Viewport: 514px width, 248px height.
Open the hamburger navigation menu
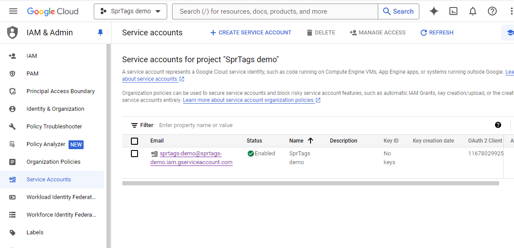(13, 11)
